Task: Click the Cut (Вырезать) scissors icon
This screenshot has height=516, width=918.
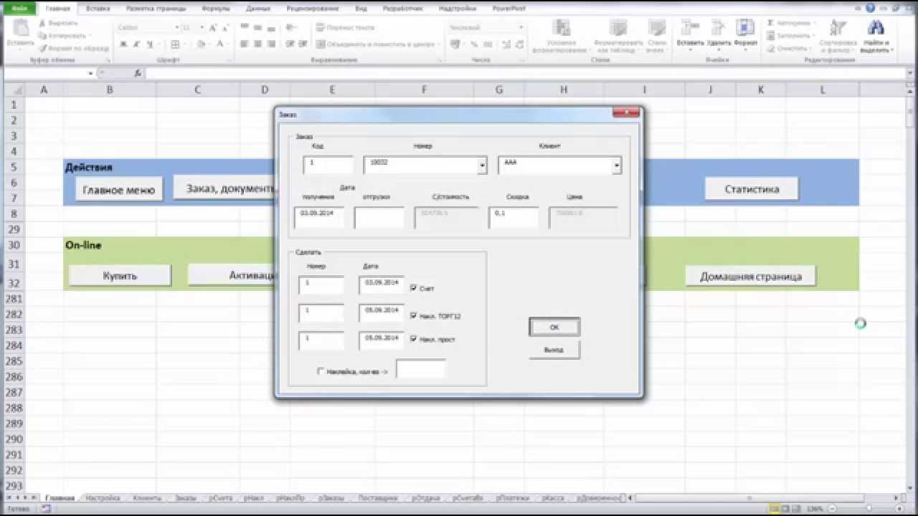Action: point(42,23)
